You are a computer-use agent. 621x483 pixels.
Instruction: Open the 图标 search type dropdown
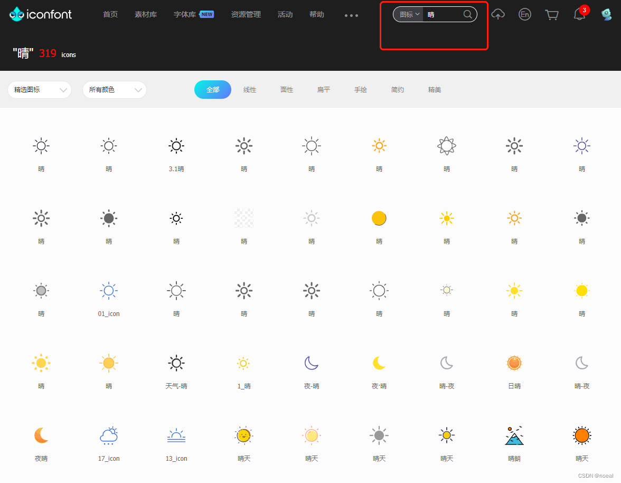(x=408, y=14)
